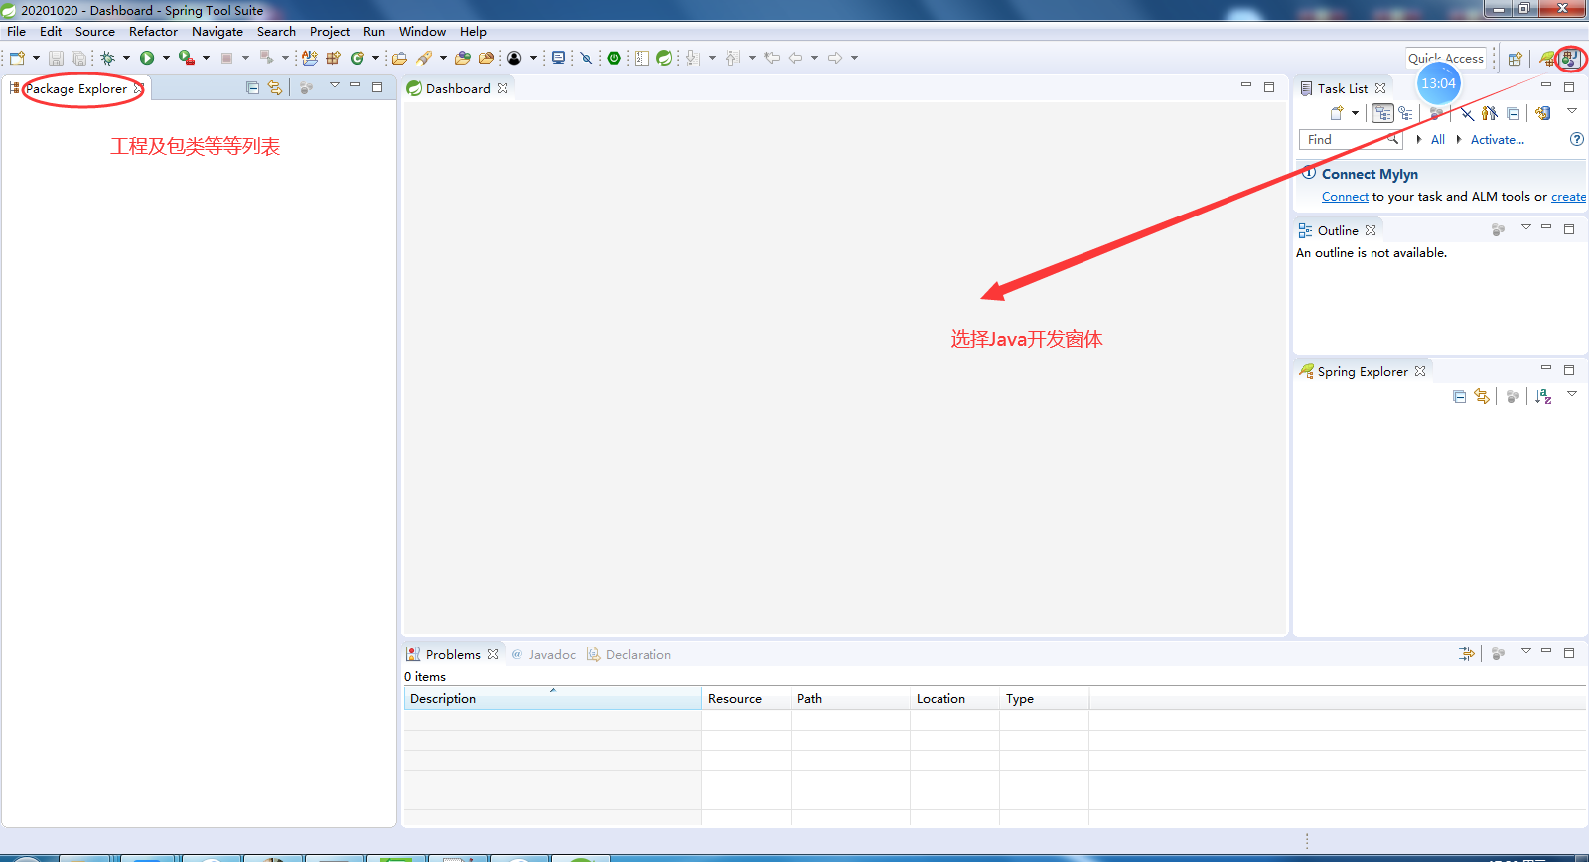Open the Outline view menu triangle
This screenshot has height=862, width=1589.
point(1526,228)
